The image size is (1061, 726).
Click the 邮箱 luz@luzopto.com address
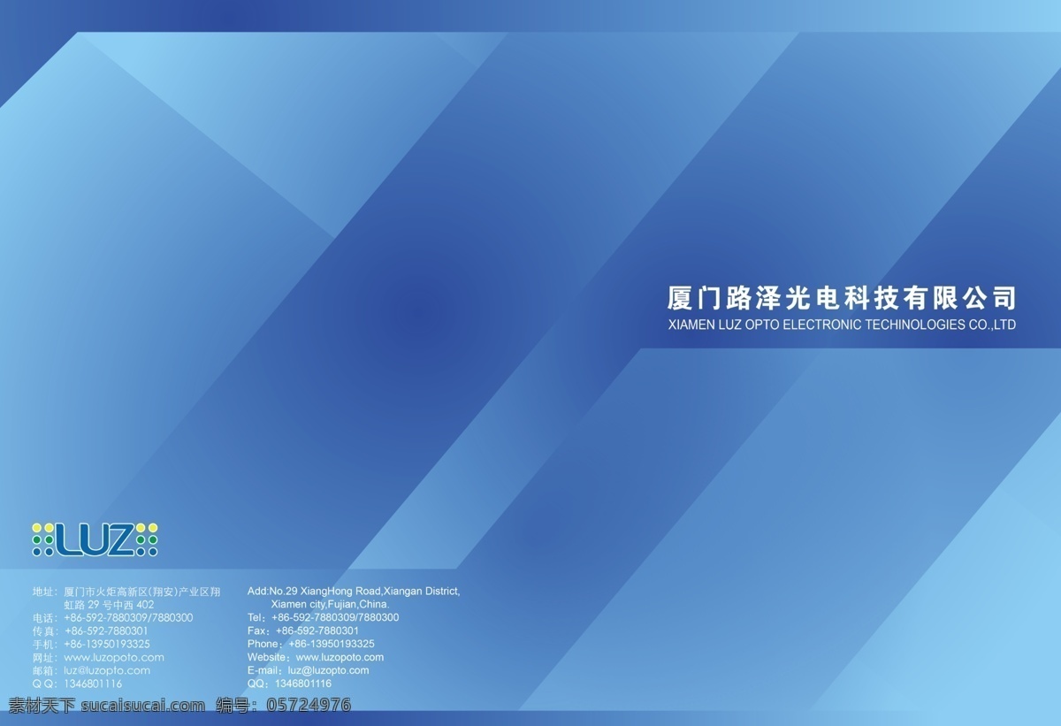(91, 670)
